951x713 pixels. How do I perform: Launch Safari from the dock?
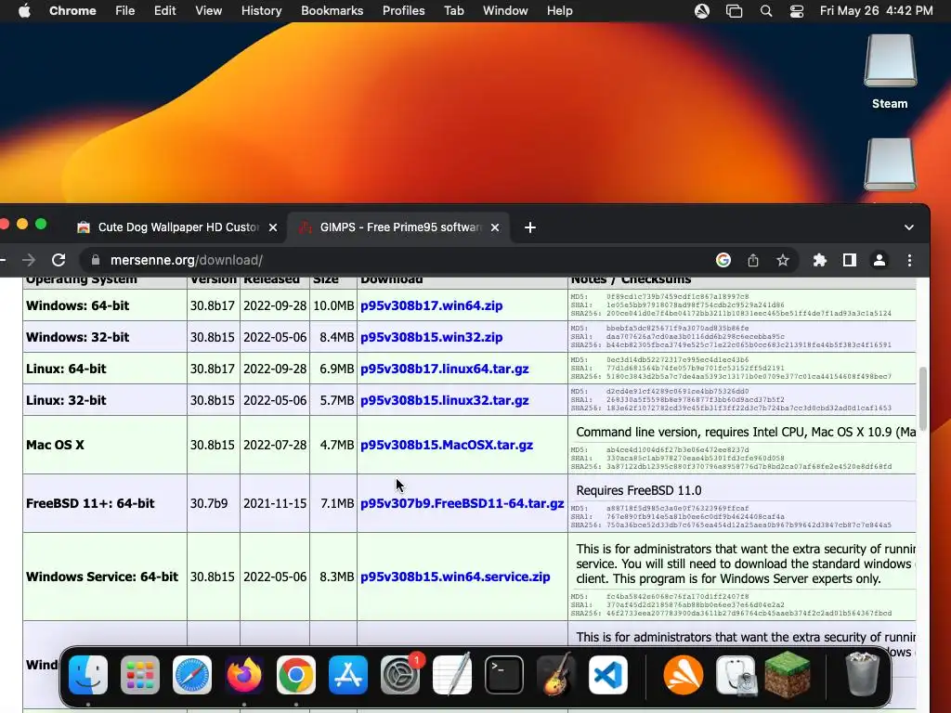click(x=192, y=675)
